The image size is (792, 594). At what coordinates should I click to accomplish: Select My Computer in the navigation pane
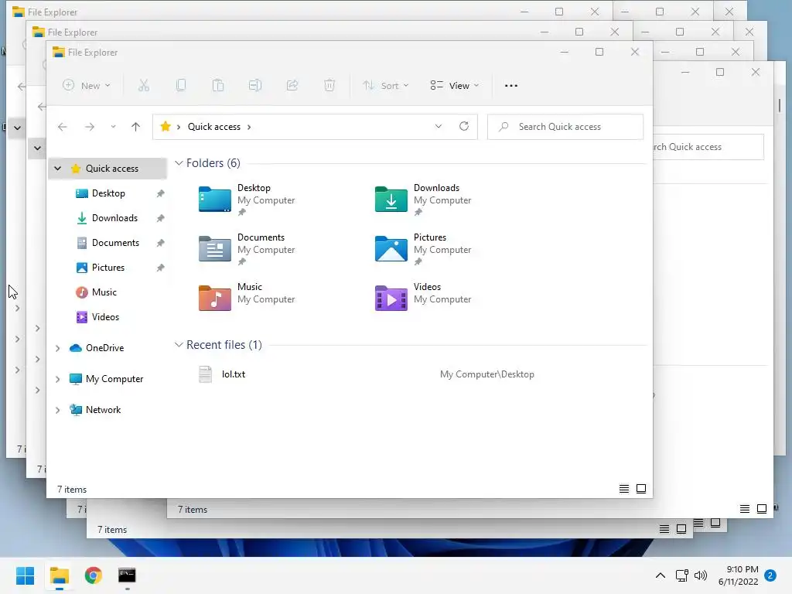[114, 378]
